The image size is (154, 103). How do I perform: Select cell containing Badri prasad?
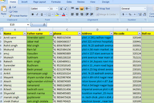[x=40, y=69]
